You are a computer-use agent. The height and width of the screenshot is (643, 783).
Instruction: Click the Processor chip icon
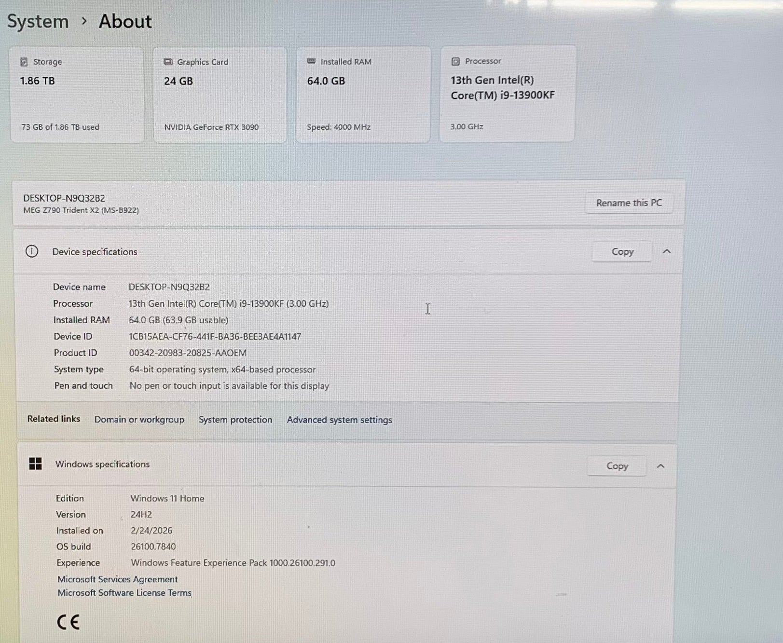click(455, 61)
